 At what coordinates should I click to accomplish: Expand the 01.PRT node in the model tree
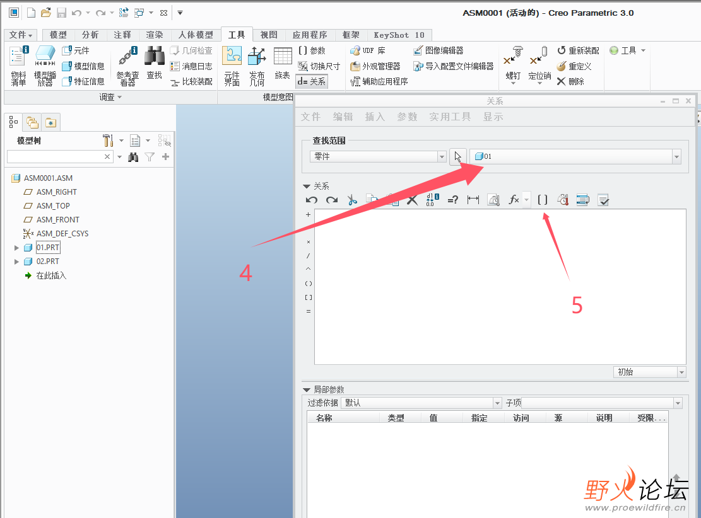[16, 248]
